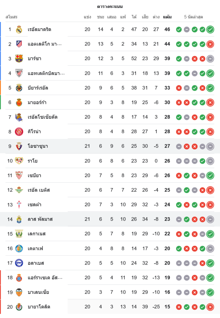220x318 pixels.
Task: Click the Osasuna (โอซาซูนา) club crest
Action: pyautogui.click(x=19, y=146)
